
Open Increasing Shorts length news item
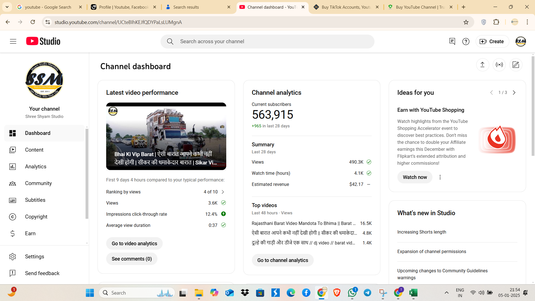[x=422, y=232]
